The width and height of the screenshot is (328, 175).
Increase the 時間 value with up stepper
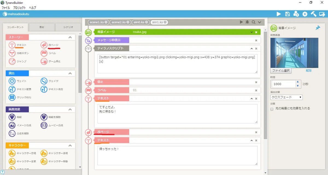[x=297, y=82]
